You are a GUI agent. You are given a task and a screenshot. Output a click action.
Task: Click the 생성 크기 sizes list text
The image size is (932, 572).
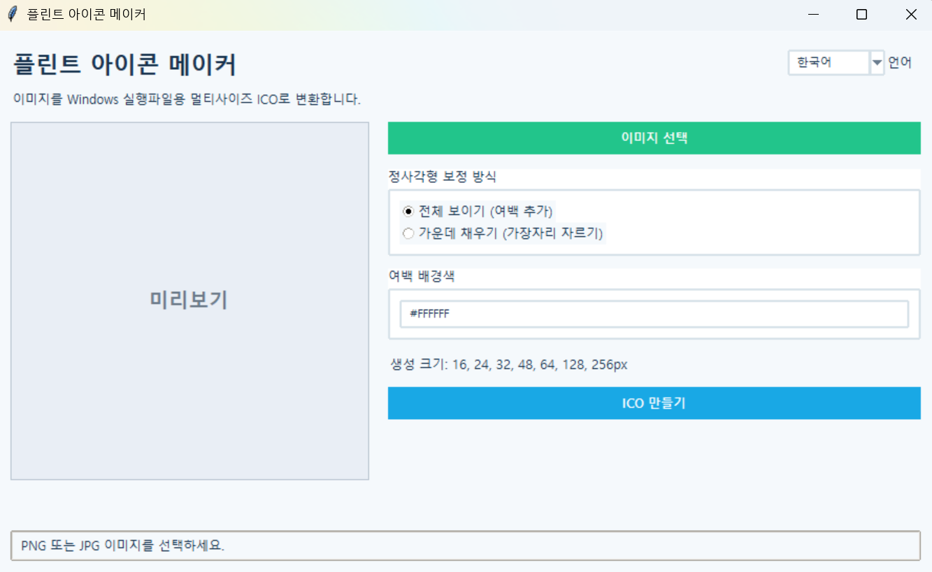pos(509,365)
